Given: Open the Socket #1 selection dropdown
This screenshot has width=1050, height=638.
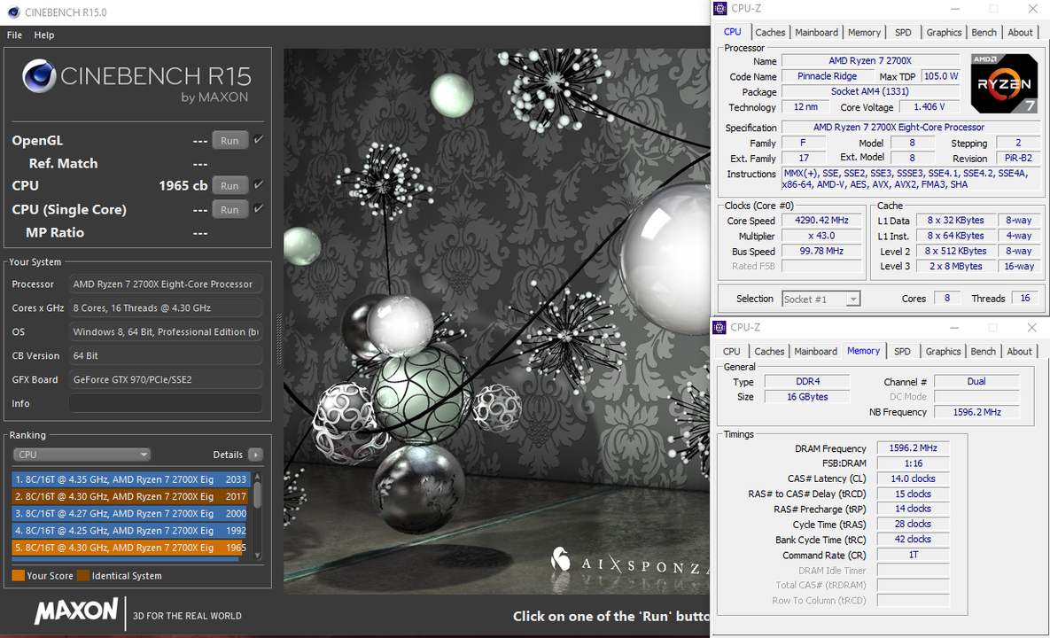Looking at the screenshot, I should [x=821, y=300].
